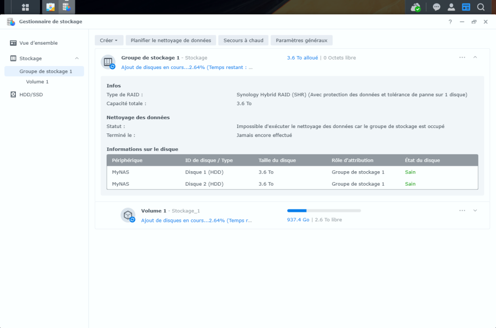The image size is (496, 328).
Task: Select Groupe de stockage 1 in sidebar
Action: point(44,71)
